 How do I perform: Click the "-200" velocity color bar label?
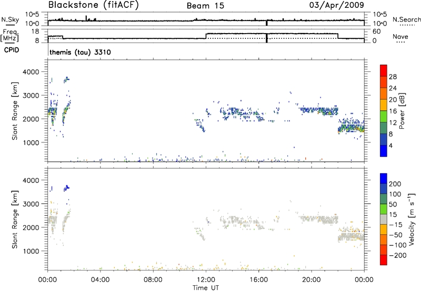click(398, 255)
